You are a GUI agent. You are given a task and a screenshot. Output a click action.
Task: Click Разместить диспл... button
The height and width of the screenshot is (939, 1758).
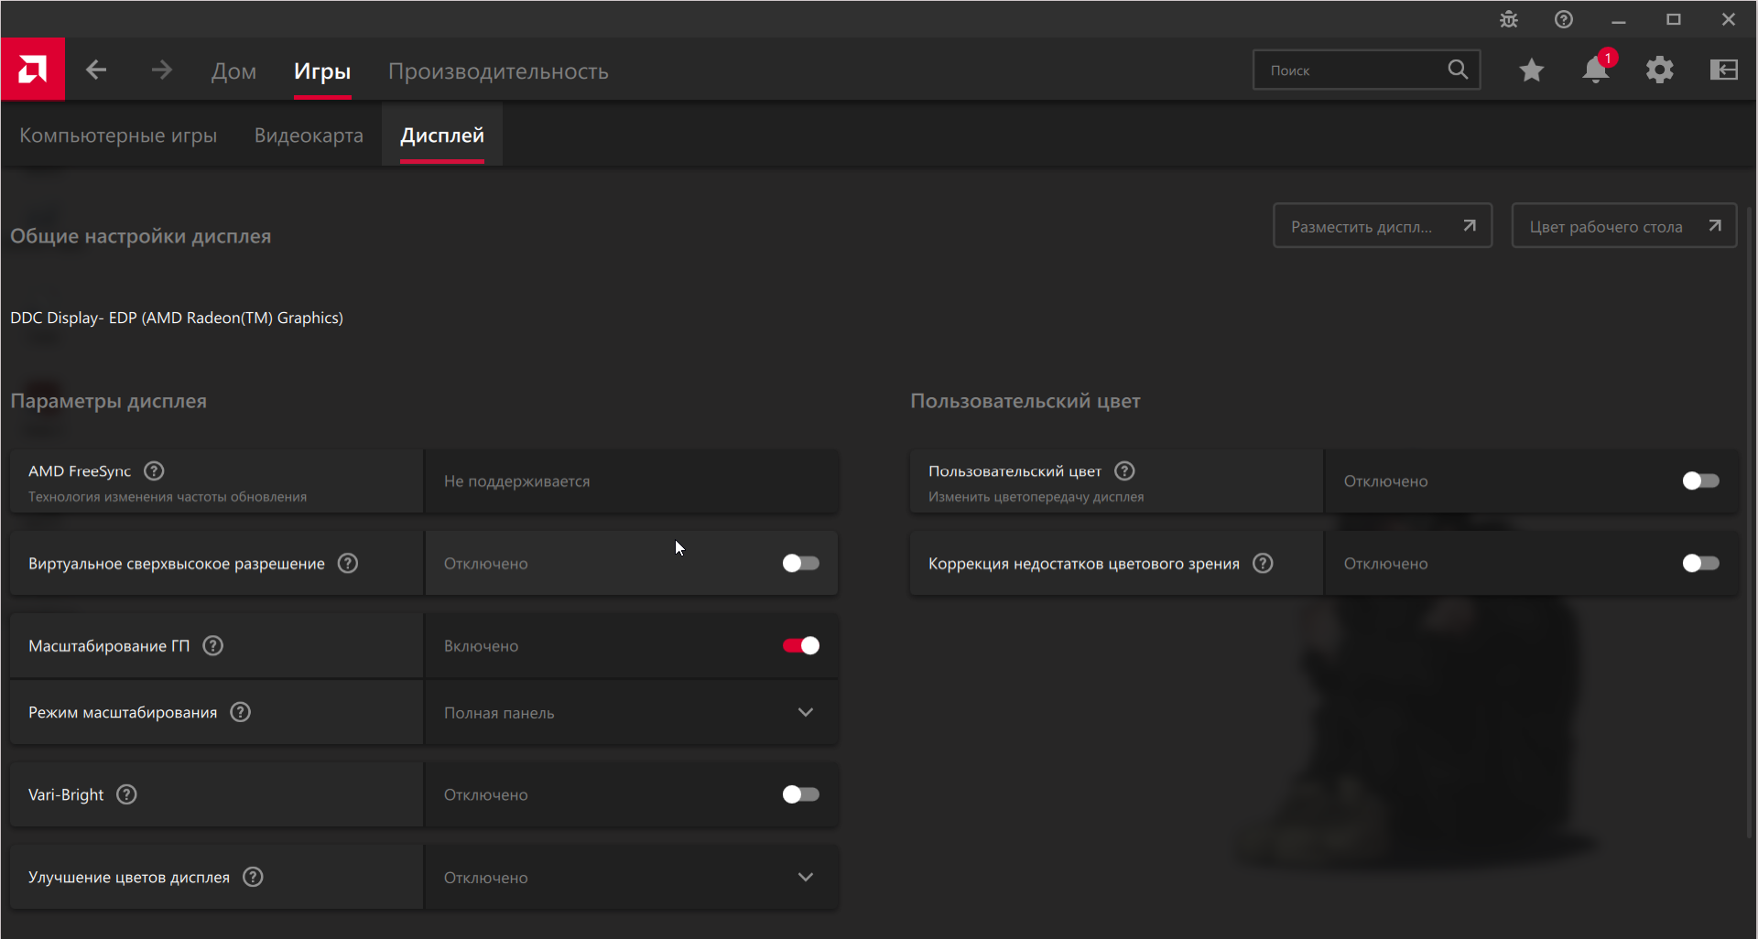(x=1383, y=225)
